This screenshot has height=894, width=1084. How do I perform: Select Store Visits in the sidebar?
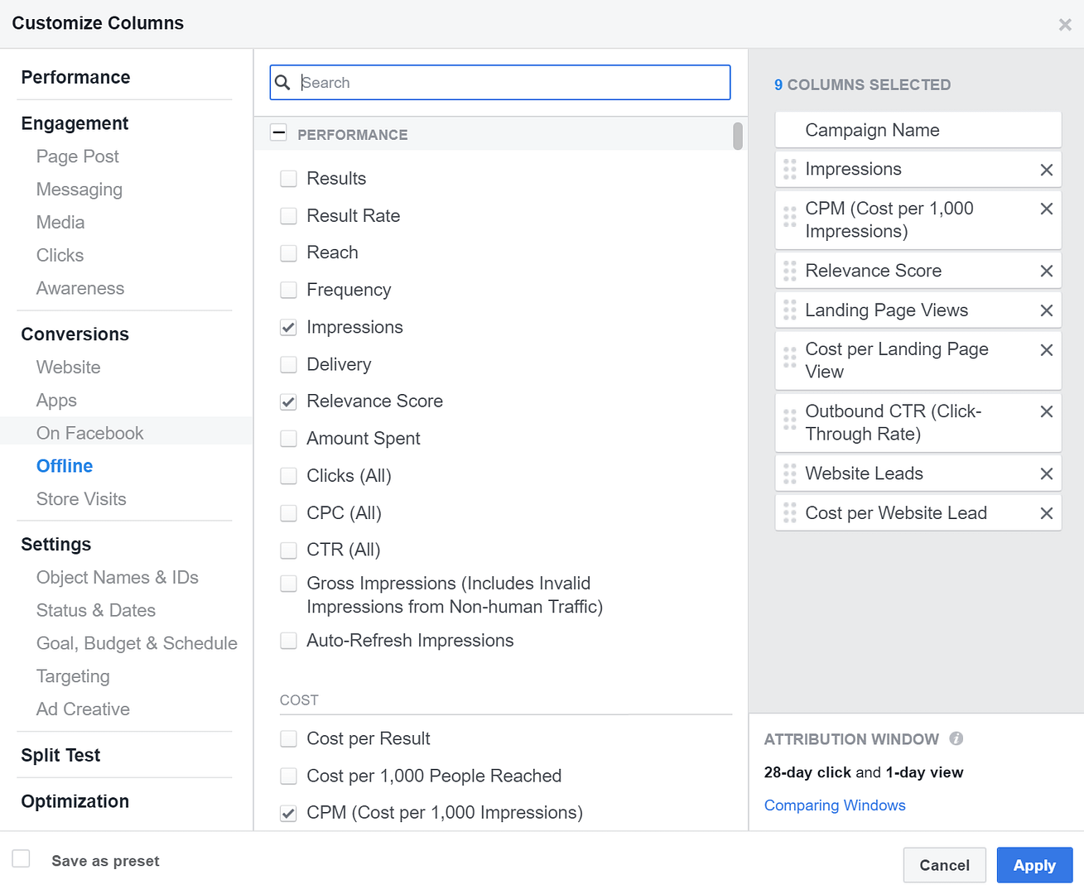(81, 499)
